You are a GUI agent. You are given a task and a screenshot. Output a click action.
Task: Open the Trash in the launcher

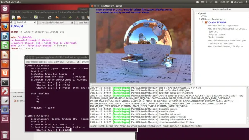(x=5, y=135)
